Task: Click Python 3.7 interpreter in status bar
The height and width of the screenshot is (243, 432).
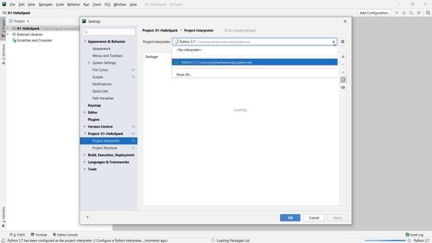Action: point(421,240)
